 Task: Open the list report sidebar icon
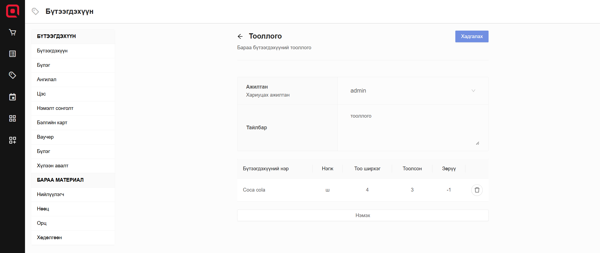[12, 54]
